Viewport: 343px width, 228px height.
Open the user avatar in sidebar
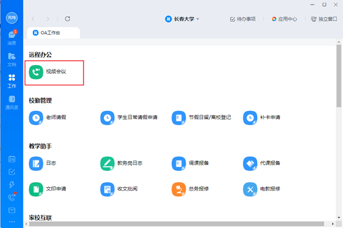[x=12, y=18]
